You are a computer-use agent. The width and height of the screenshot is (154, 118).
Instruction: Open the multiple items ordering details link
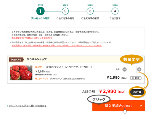click(x=57, y=46)
